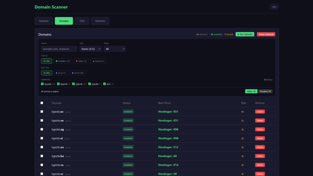Filter by Starred (1) status

pos(99,61)
